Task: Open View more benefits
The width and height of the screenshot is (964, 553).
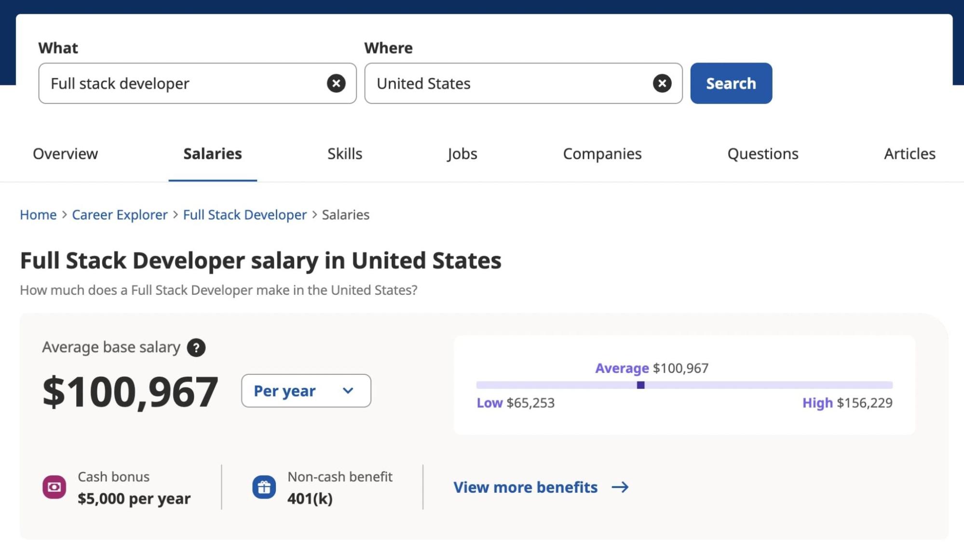Action: [525, 487]
